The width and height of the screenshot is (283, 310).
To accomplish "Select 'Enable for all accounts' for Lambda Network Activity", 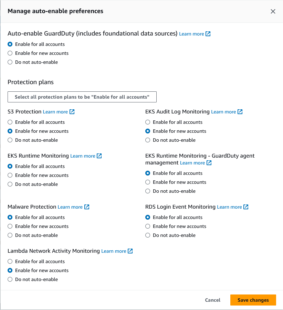I will 10,261.
